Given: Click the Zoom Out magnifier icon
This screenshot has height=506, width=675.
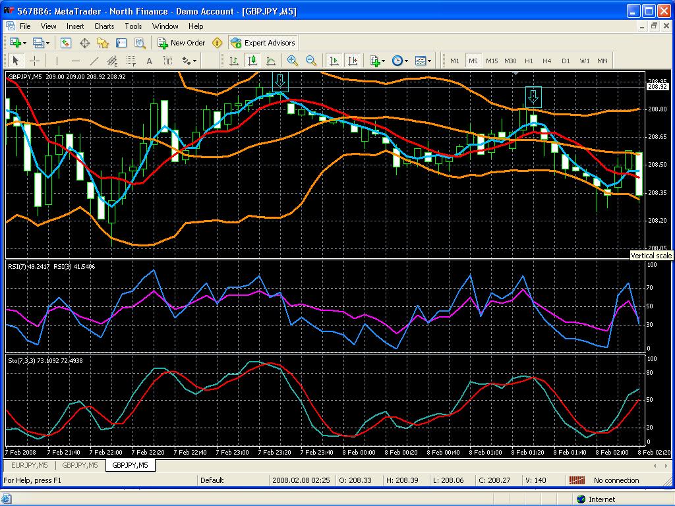Looking at the screenshot, I should click(311, 61).
